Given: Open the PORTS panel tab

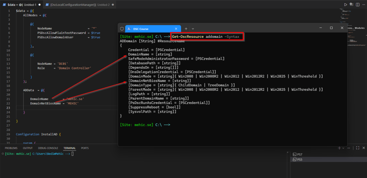Looking at the screenshot, I should coord(85,148).
